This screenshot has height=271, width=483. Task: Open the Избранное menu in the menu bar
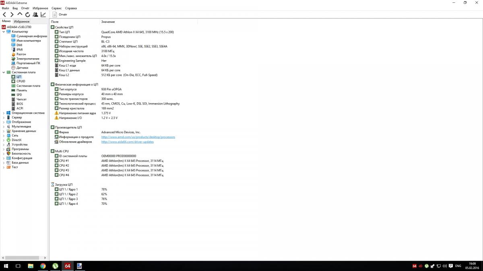point(40,8)
